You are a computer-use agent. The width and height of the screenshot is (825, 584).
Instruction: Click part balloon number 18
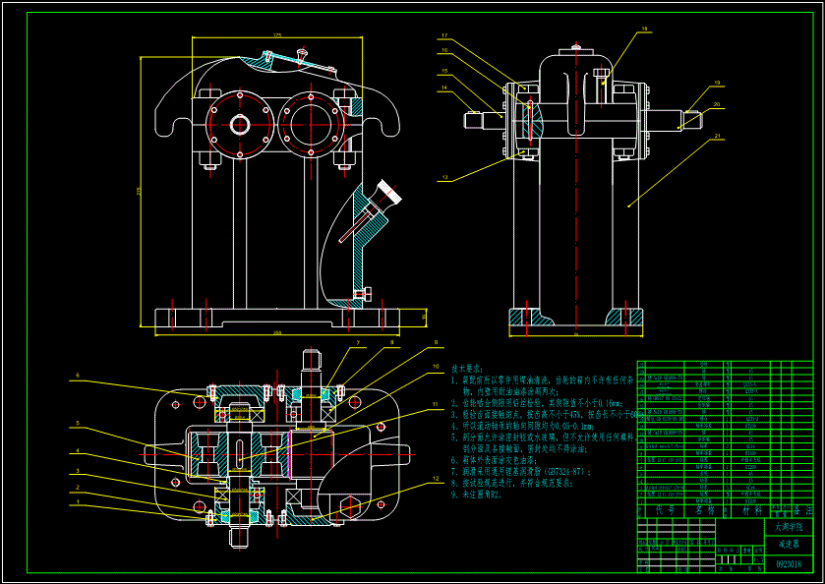coord(645,29)
